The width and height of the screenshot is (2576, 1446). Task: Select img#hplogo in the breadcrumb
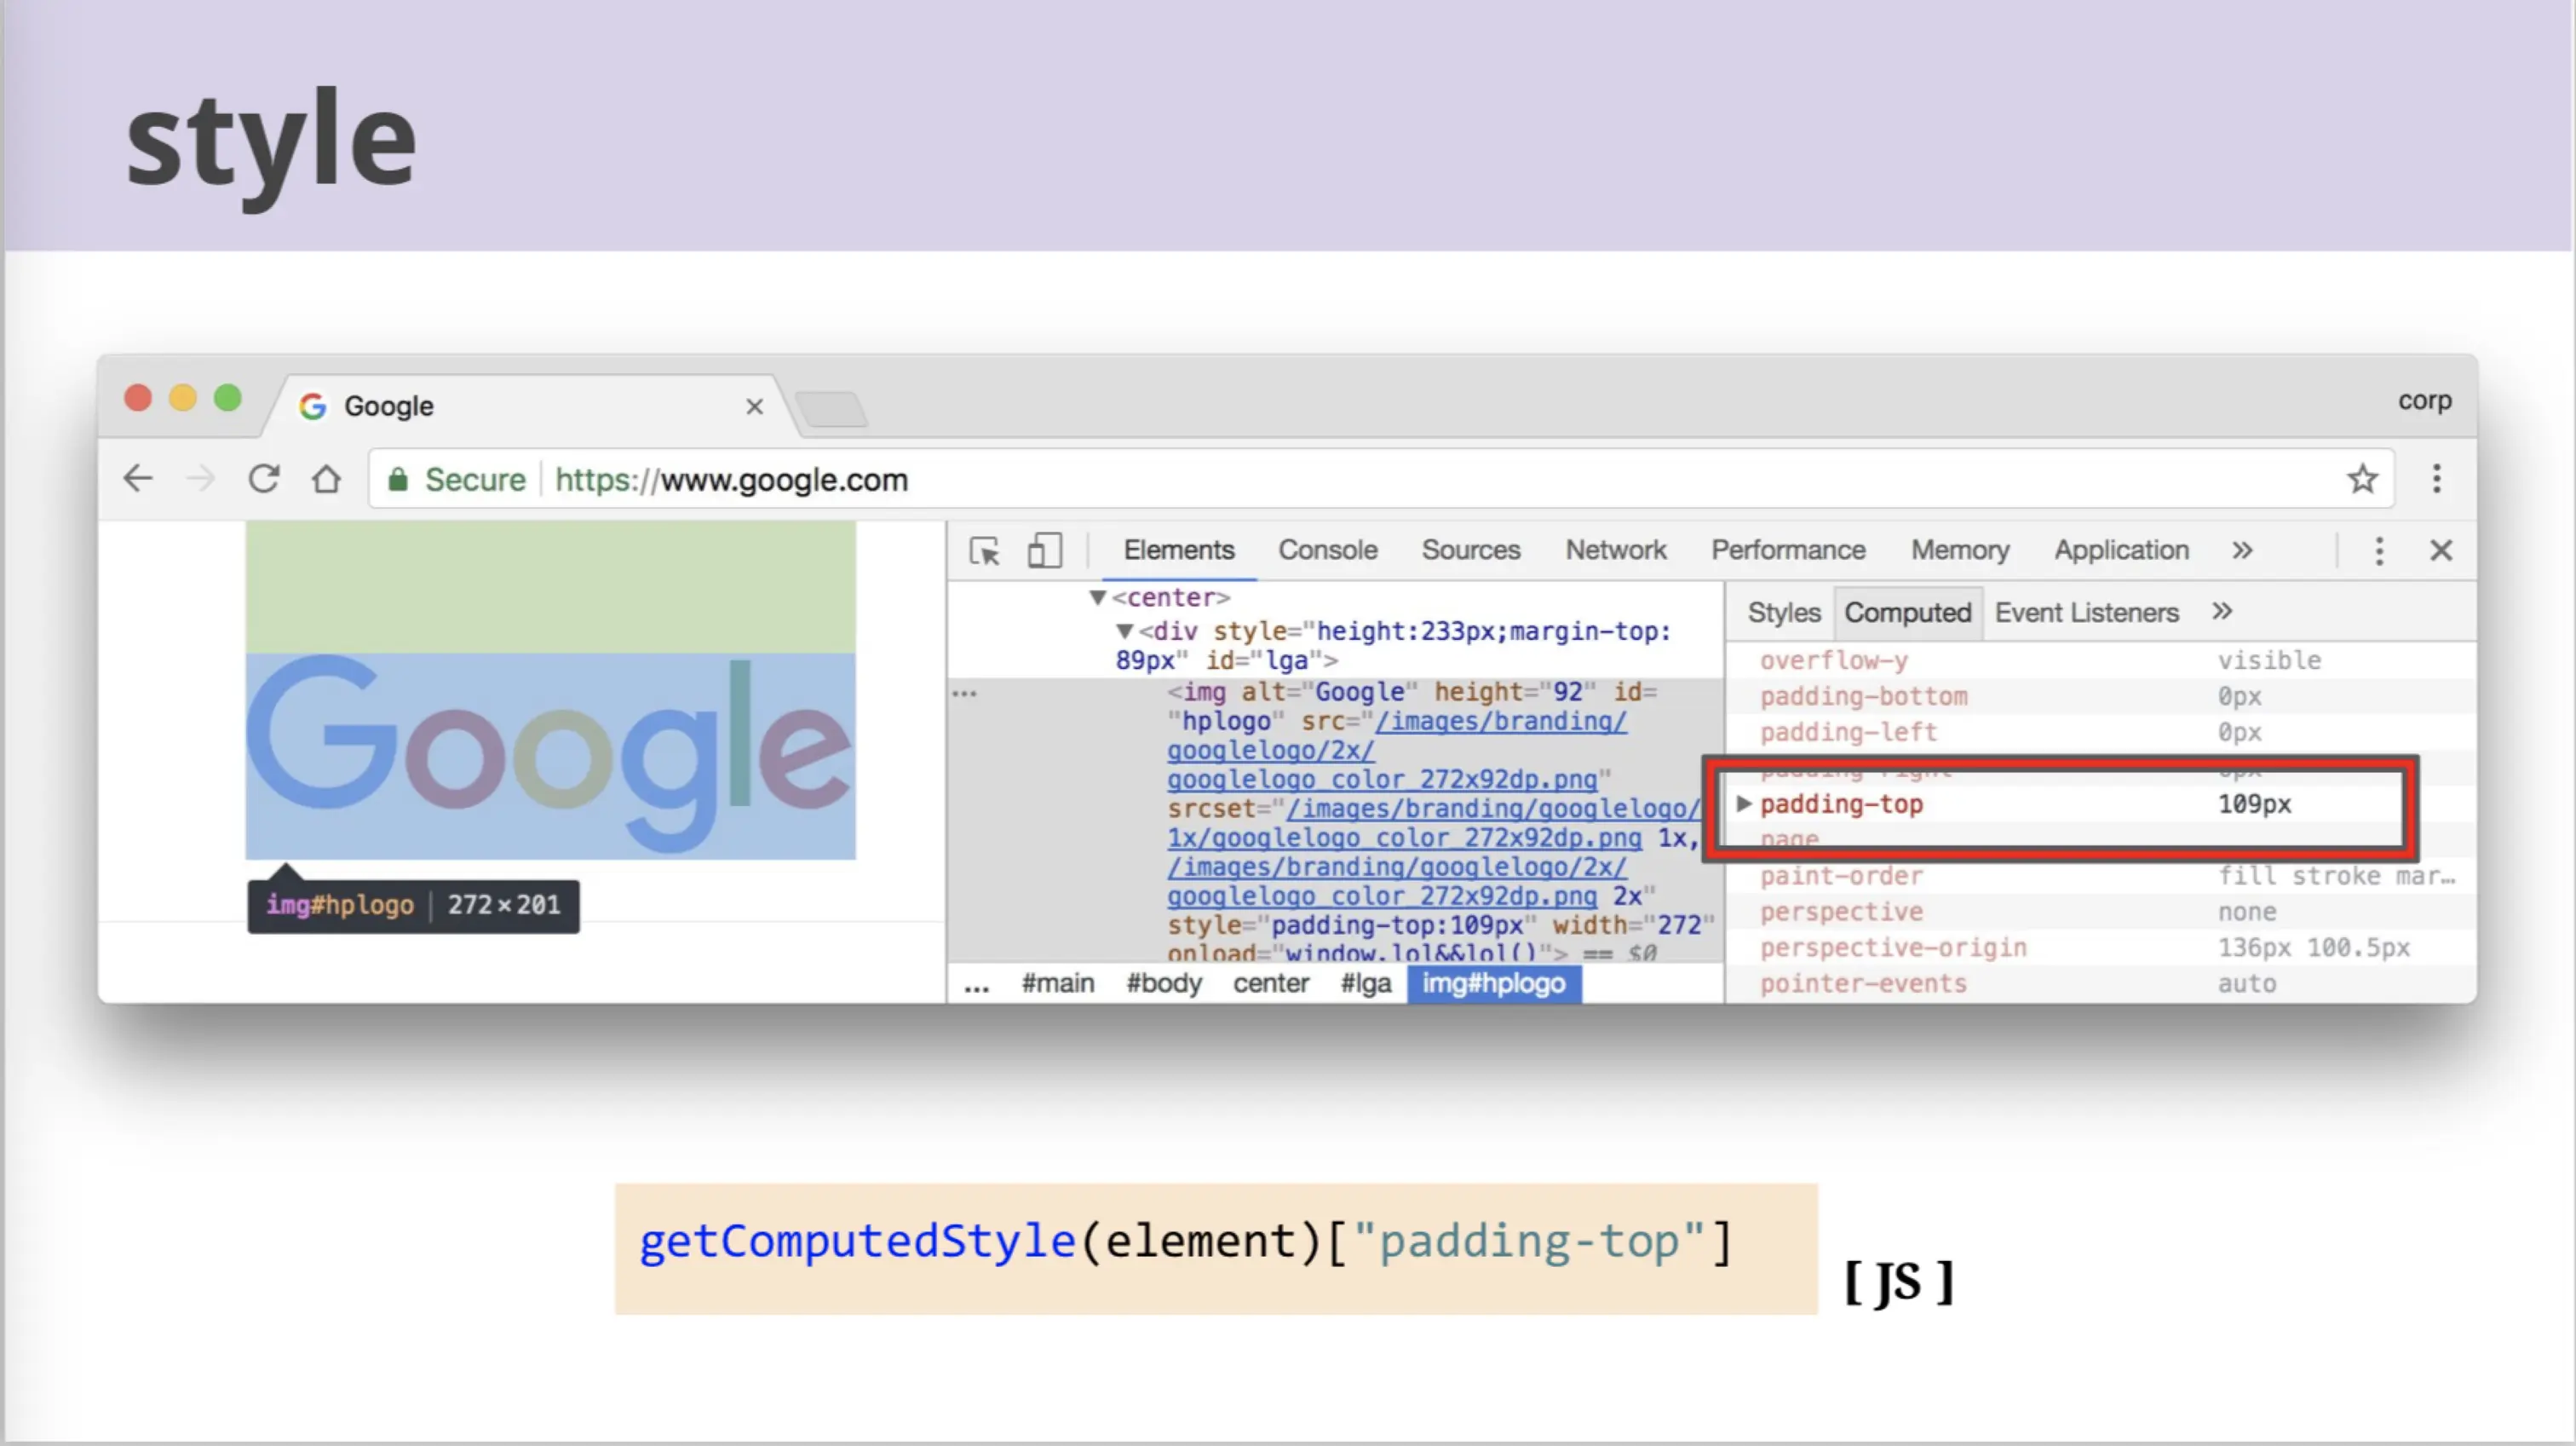point(1494,984)
